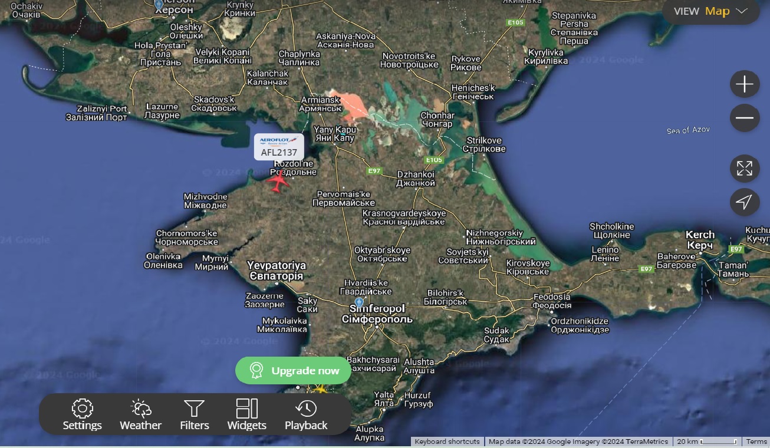Open Keyboard shortcuts from the map footer

[447, 442]
